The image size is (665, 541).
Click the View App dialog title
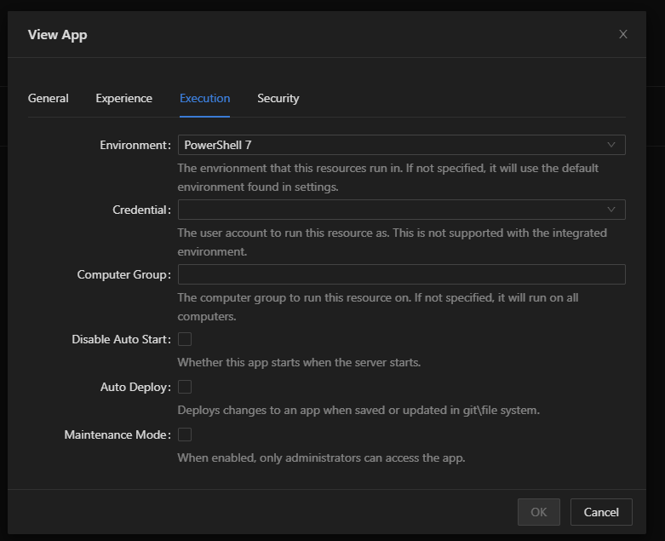click(x=57, y=34)
